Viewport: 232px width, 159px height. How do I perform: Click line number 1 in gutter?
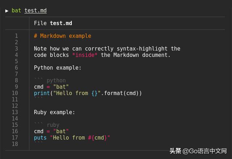pyautogui.click(x=16, y=36)
